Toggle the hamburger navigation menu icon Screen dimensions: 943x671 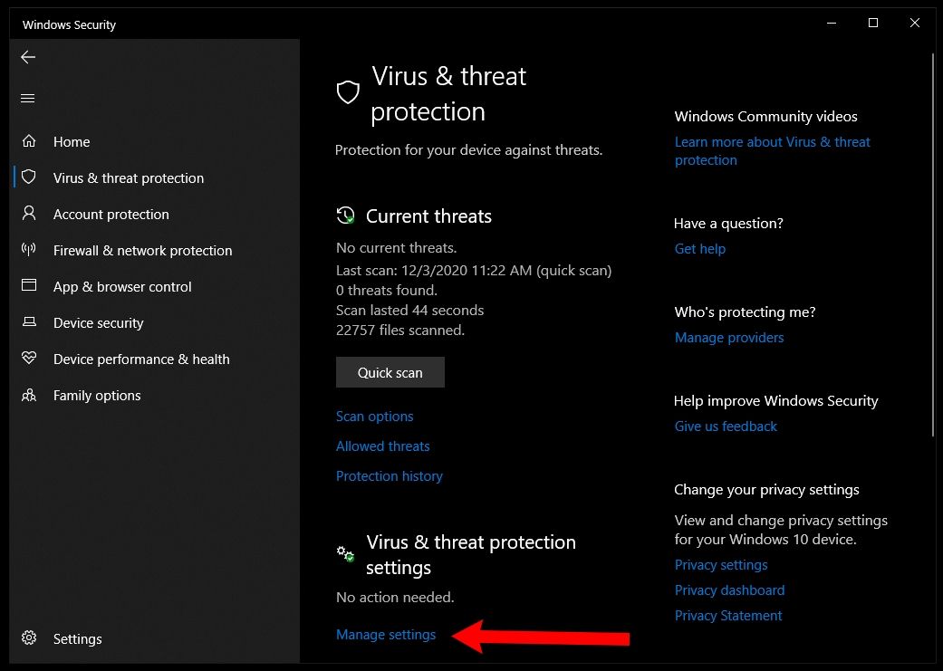[x=28, y=98]
